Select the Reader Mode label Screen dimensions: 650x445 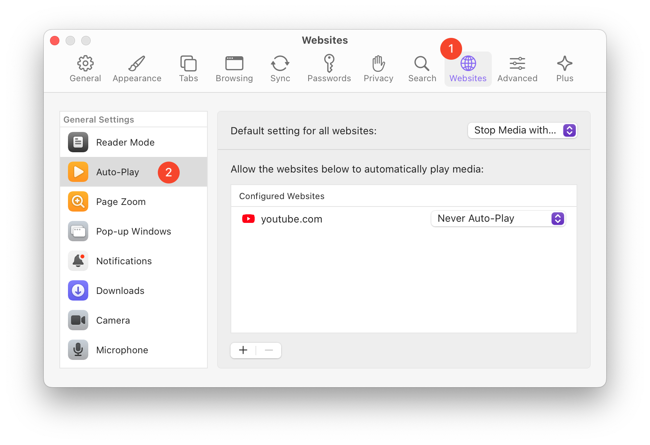125,142
